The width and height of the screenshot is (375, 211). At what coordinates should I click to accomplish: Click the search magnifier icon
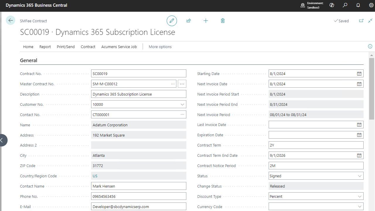pos(345,5)
